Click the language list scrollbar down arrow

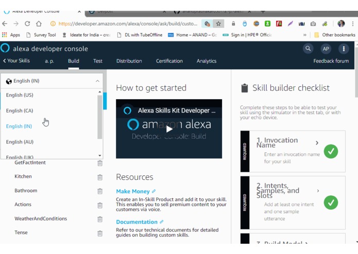100,156
